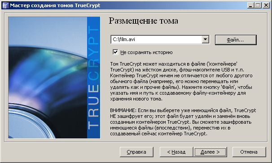Uncheck the Не сохранять историю checkbox

pyautogui.click(x=115, y=52)
